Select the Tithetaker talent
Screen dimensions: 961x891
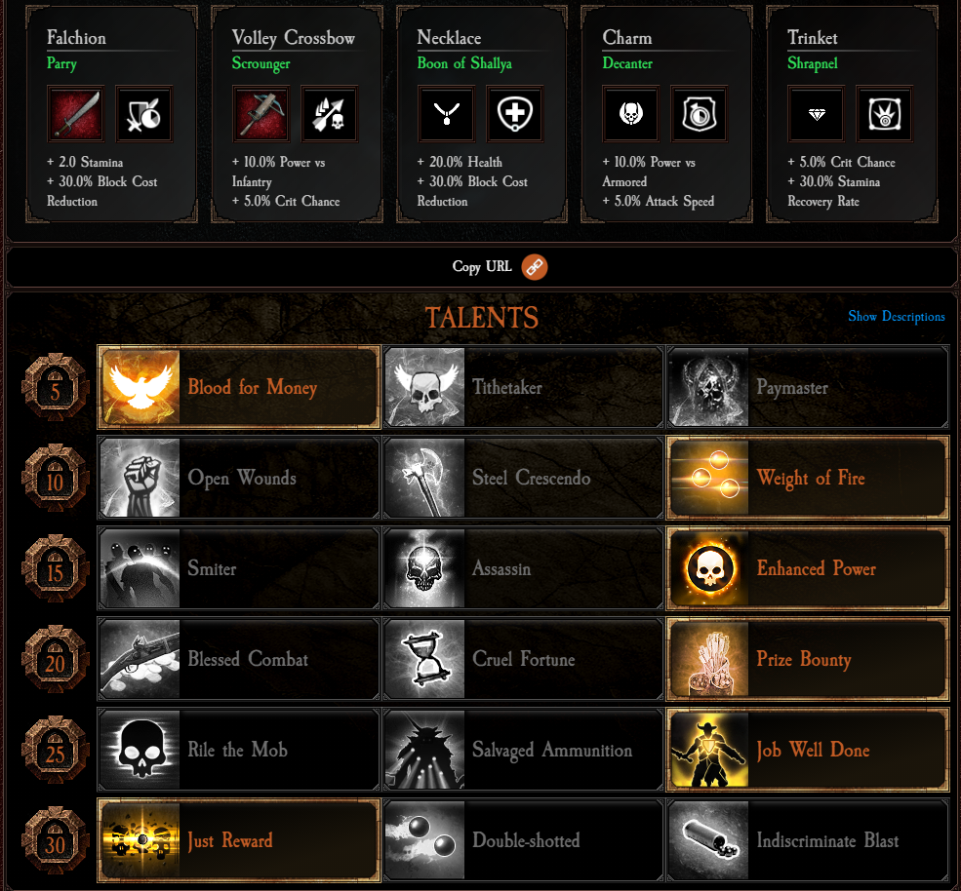(523, 387)
